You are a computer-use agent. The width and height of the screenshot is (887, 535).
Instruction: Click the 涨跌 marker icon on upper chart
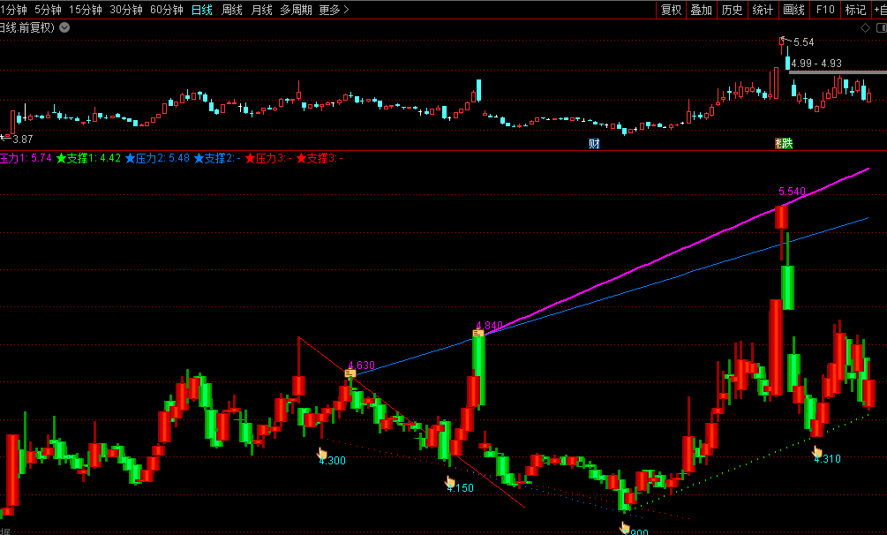click(x=783, y=143)
